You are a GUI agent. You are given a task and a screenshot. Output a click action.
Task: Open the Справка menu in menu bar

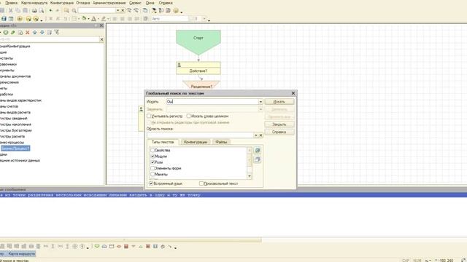click(166, 3)
